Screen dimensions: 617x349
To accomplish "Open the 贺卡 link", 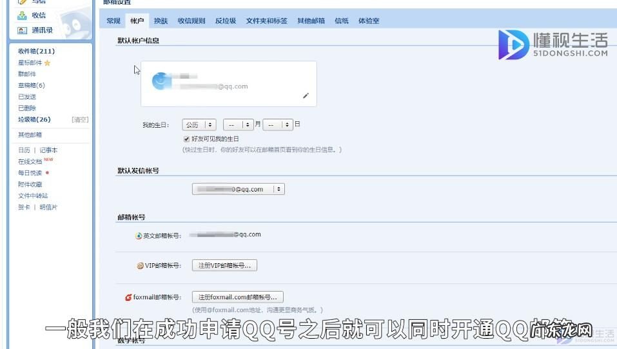I will coord(24,207).
